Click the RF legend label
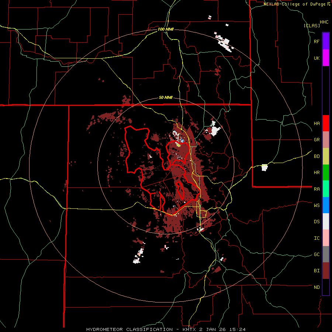 pos(317,41)
